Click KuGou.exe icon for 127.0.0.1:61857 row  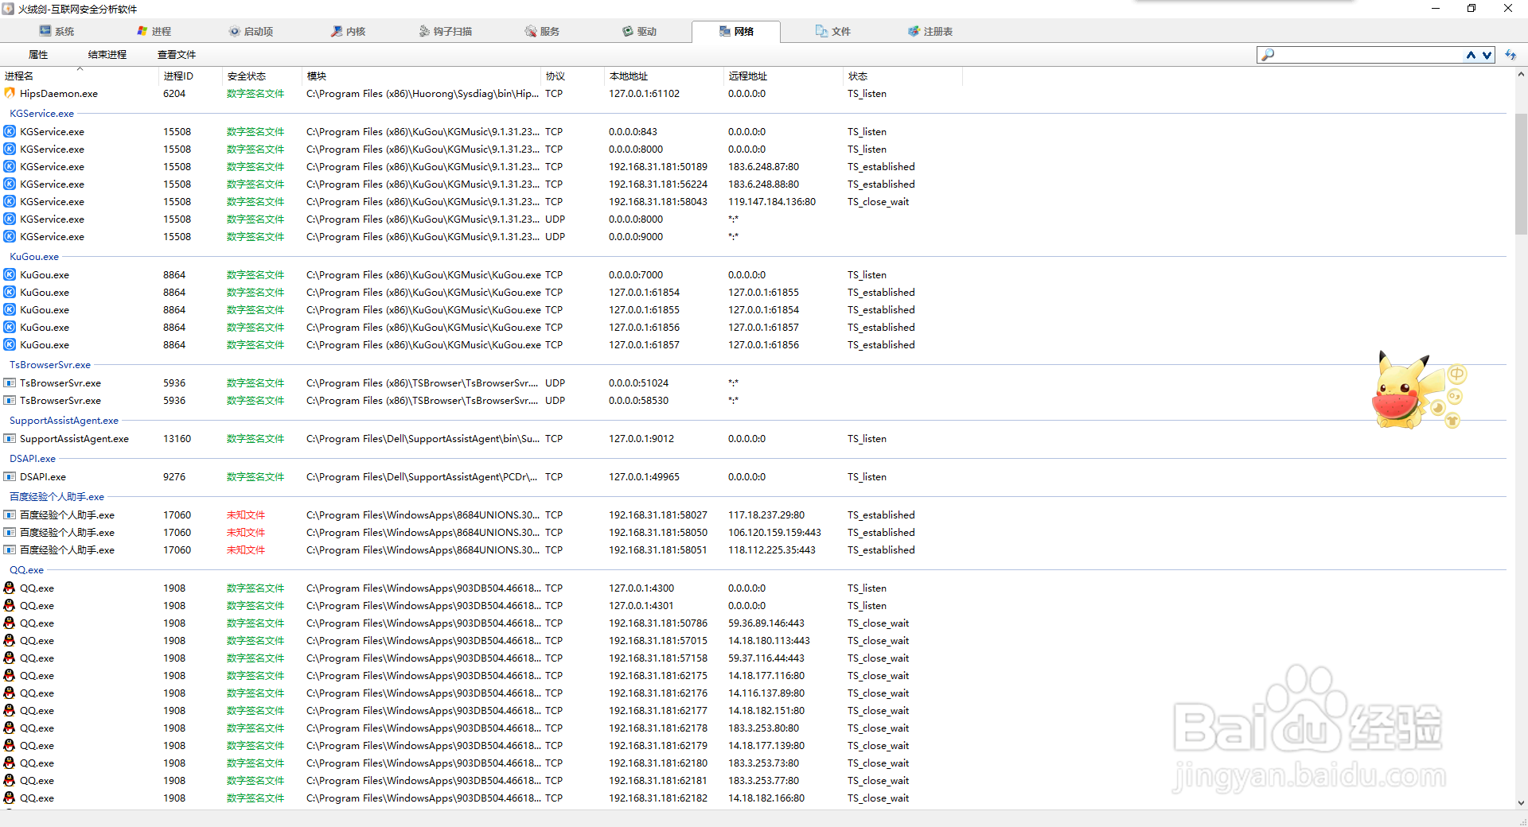coord(10,344)
